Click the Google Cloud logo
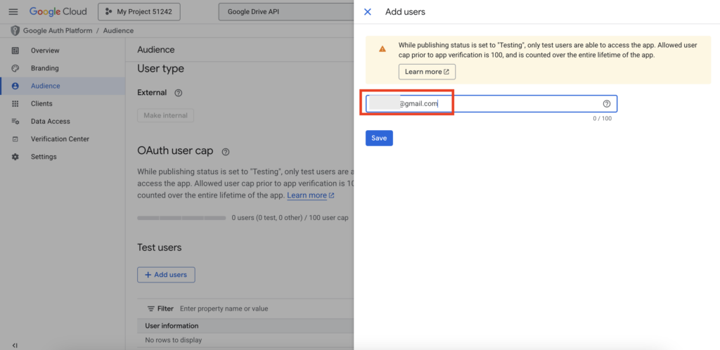The height and width of the screenshot is (350, 720). pos(58,12)
